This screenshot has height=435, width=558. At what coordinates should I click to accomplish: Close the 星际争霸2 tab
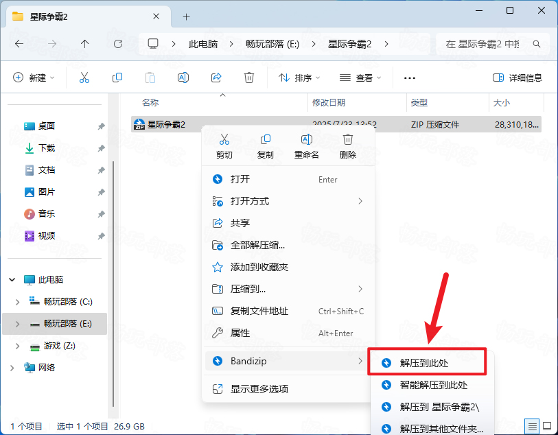tap(156, 16)
